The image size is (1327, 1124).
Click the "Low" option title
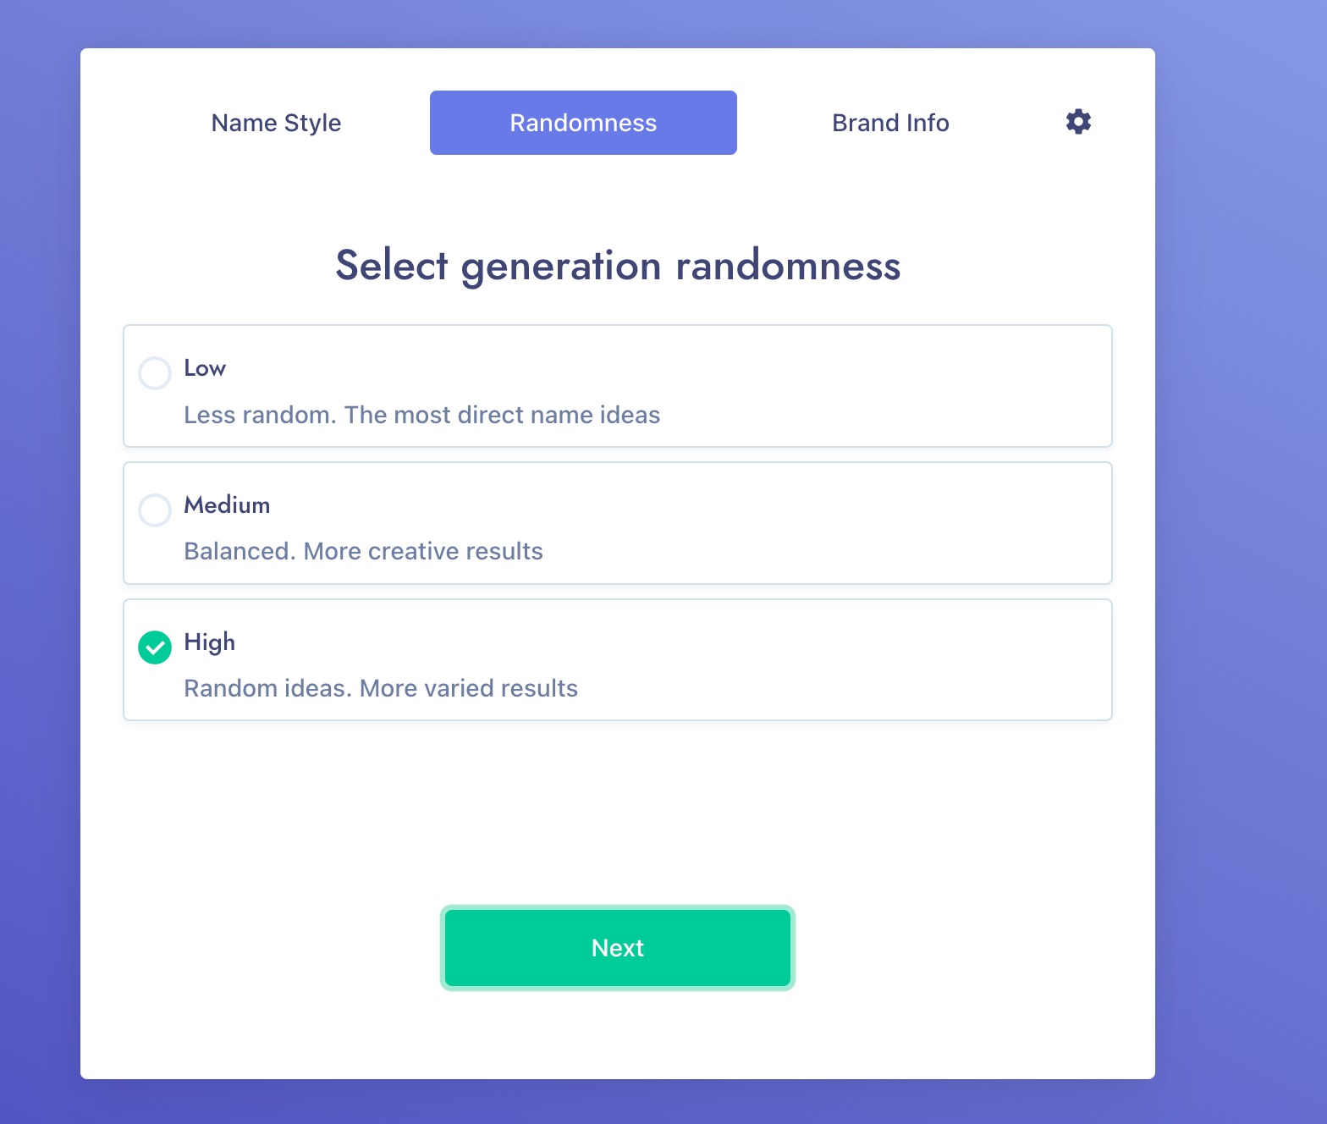[x=205, y=368]
